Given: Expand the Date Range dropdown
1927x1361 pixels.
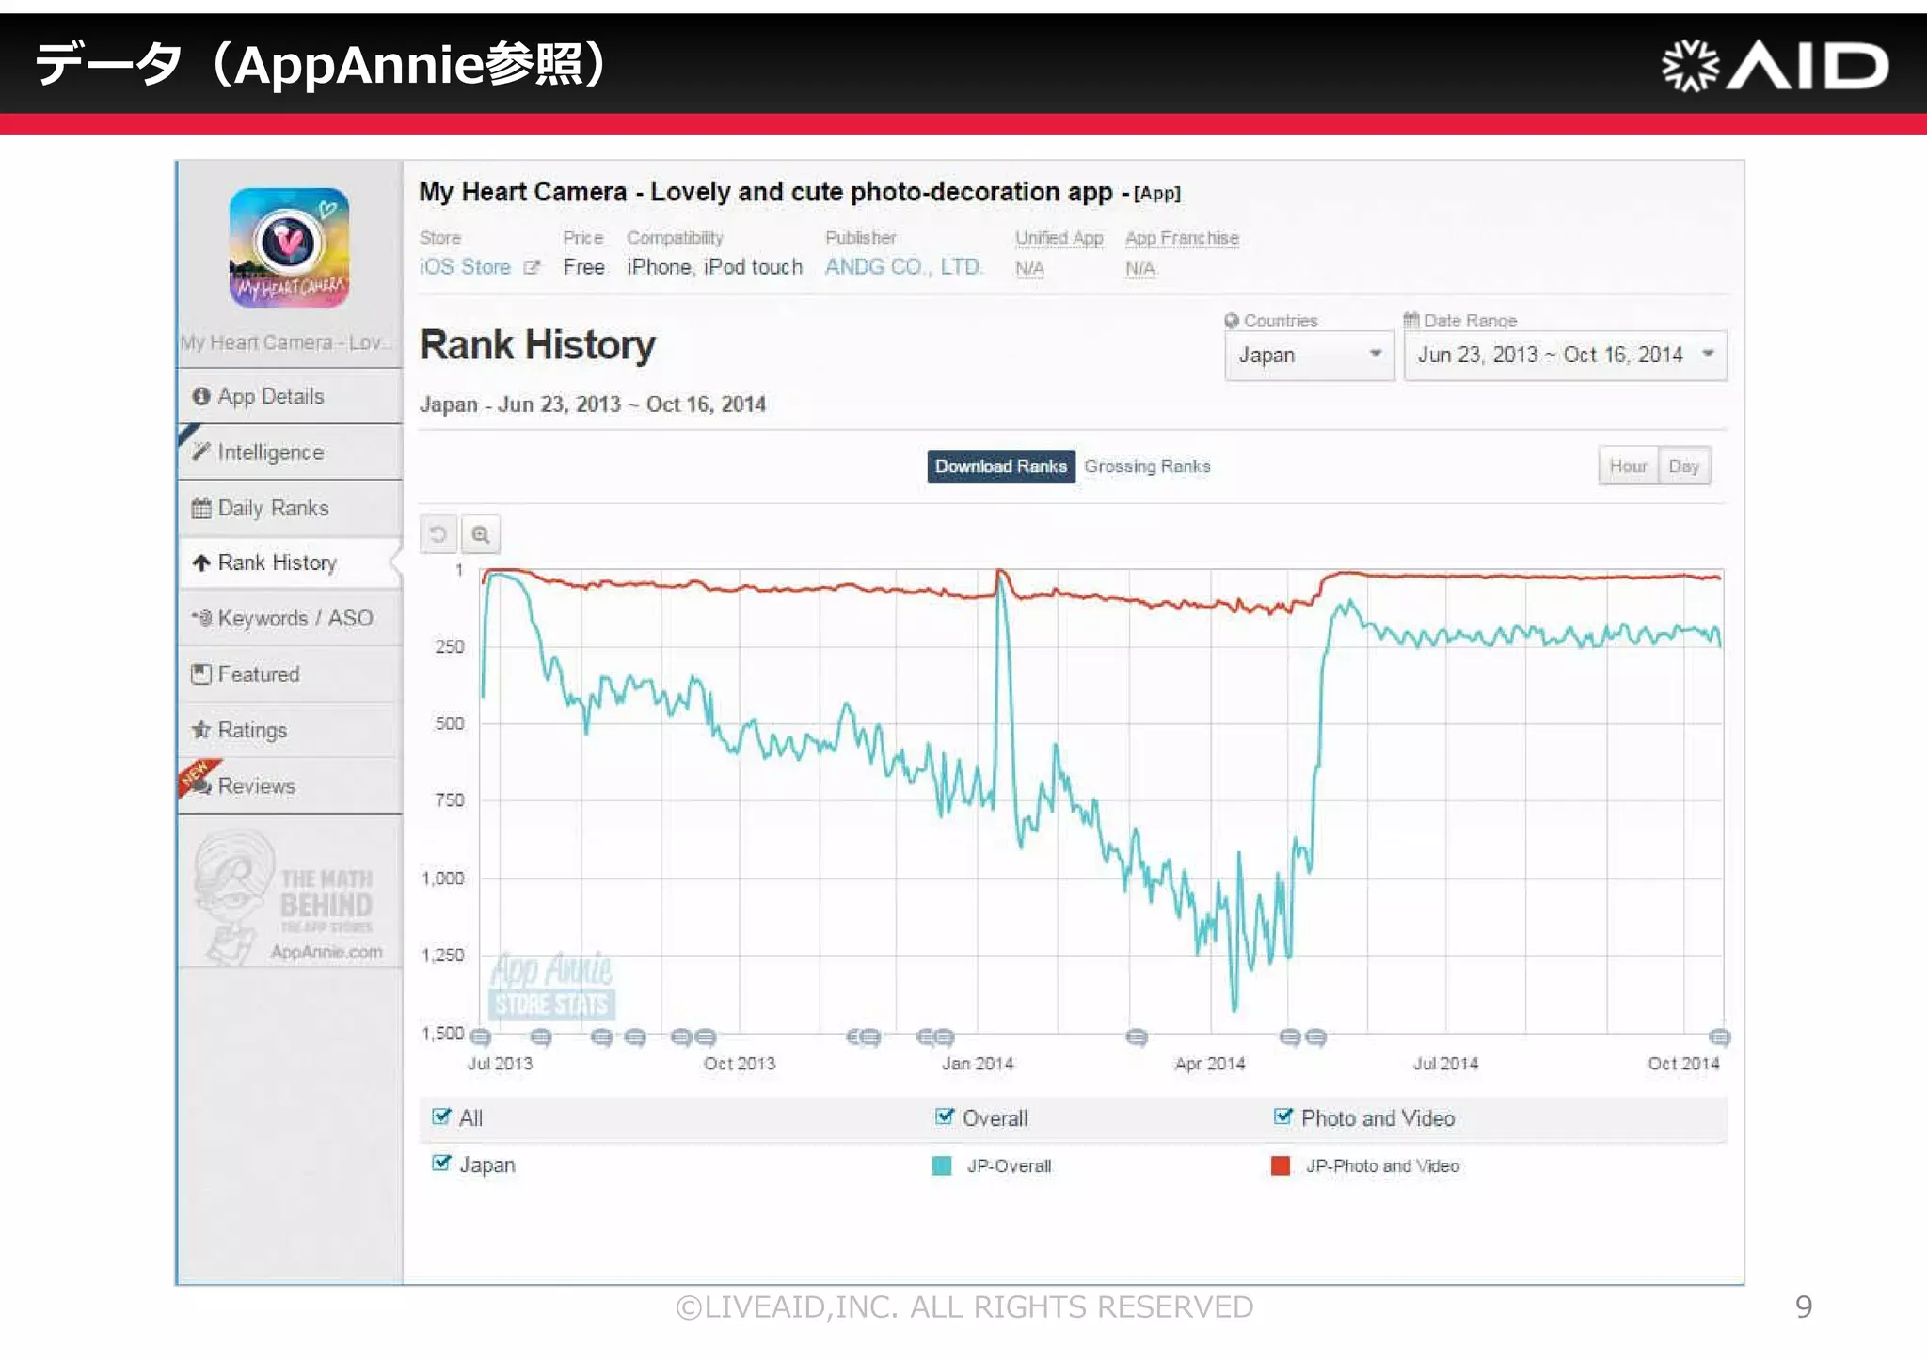Looking at the screenshot, I should pos(1565,355).
